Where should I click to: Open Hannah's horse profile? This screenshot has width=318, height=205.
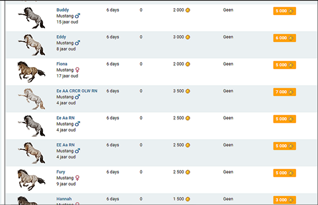[x=64, y=199]
